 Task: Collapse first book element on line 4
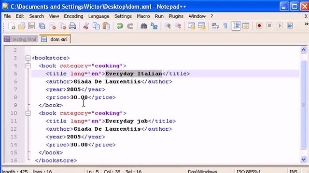pos(28,66)
